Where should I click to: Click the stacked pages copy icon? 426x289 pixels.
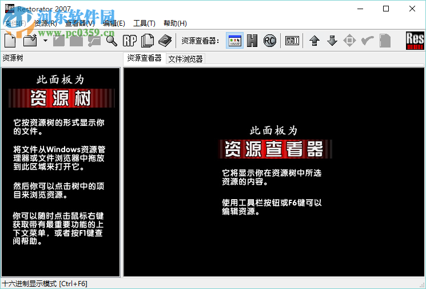(x=148, y=41)
